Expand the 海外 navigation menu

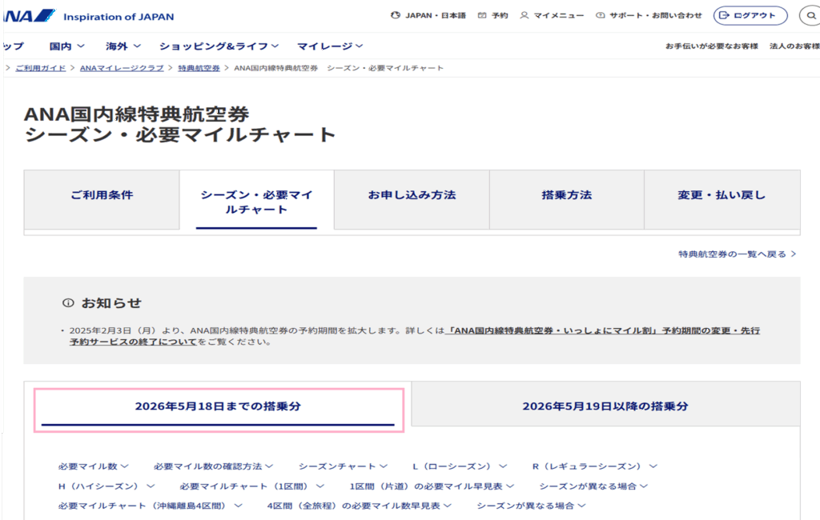(123, 46)
